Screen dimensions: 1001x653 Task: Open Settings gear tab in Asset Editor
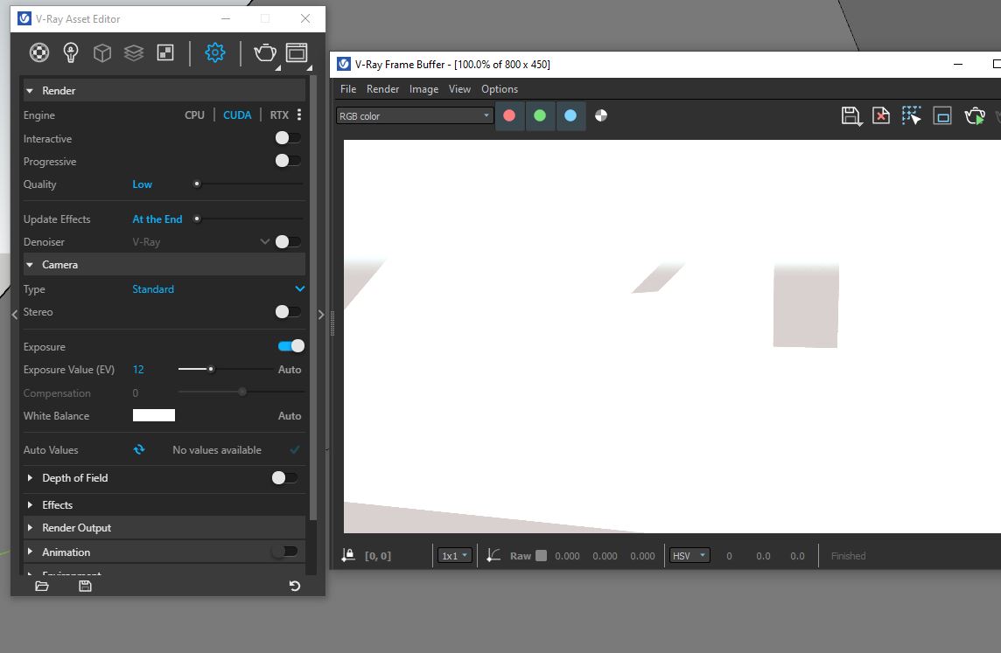pyautogui.click(x=215, y=52)
